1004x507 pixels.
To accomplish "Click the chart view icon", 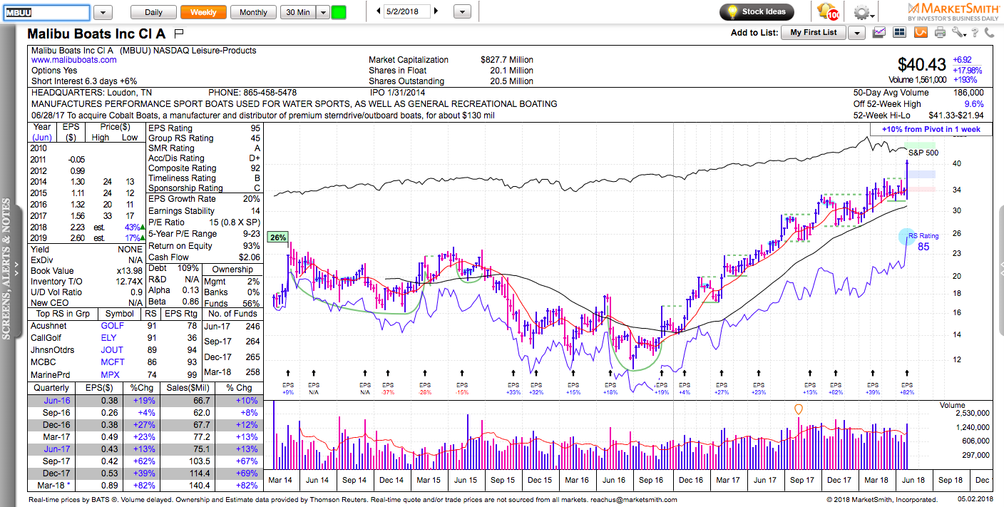I will pyautogui.click(x=879, y=32).
